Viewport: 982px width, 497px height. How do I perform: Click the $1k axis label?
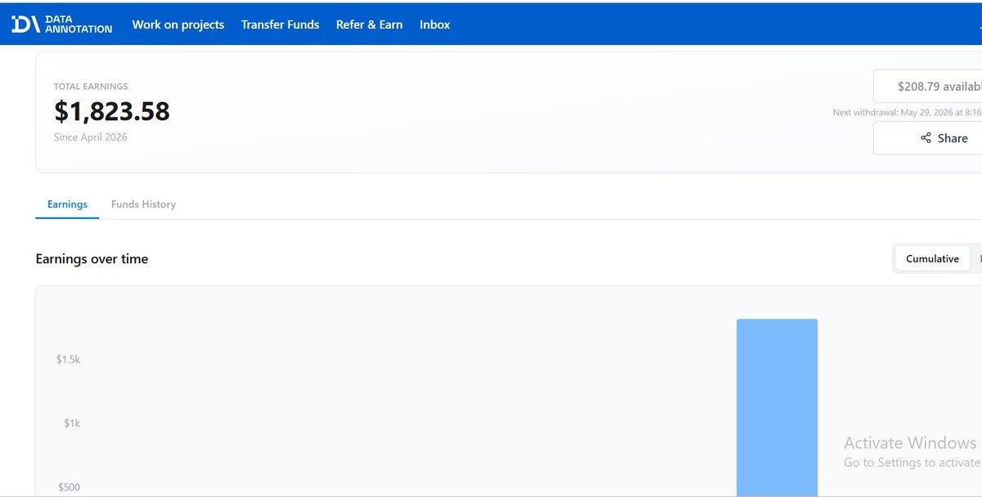click(x=72, y=423)
